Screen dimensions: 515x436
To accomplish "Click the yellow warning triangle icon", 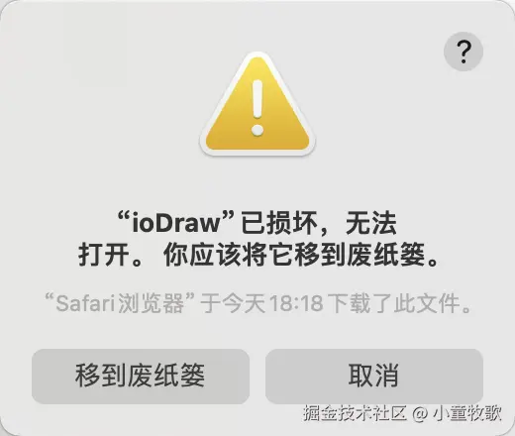I will (x=257, y=104).
